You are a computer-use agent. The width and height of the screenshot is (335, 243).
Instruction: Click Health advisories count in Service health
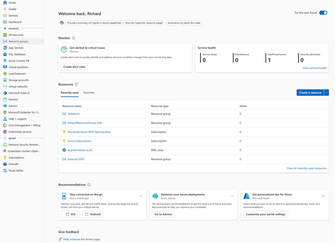269,60
